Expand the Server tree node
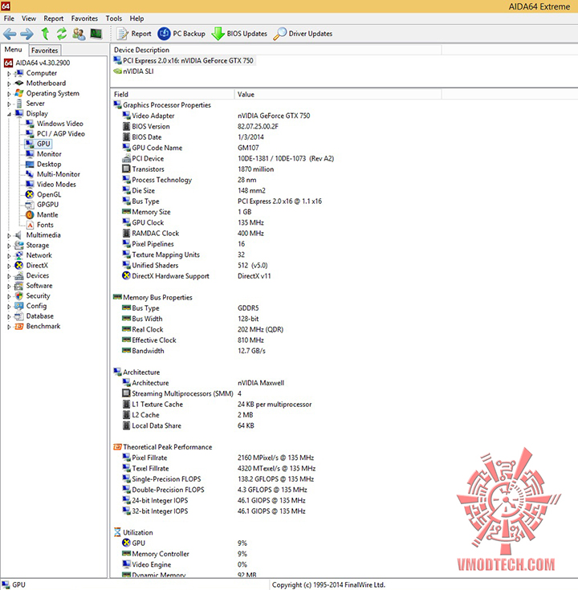578x590 pixels. [9, 104]
